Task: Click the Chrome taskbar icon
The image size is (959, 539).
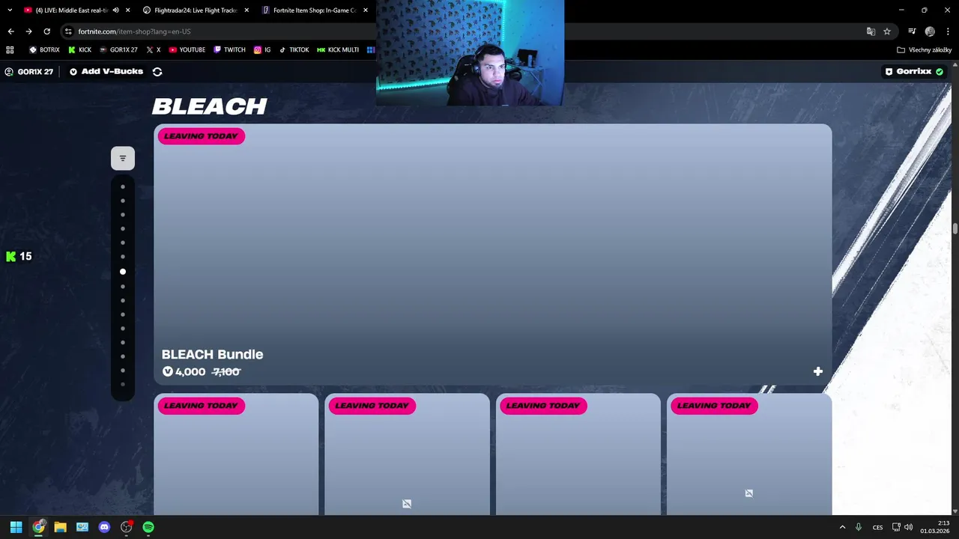Action: point(38,527)
